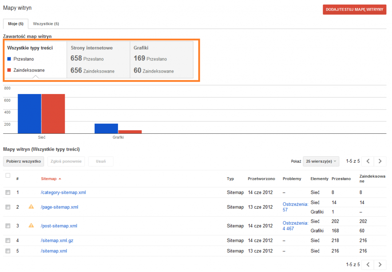Select the Moje (5) tab

(16, 24)
